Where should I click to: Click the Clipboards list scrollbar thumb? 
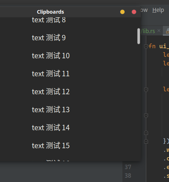[x=139, y=36]
